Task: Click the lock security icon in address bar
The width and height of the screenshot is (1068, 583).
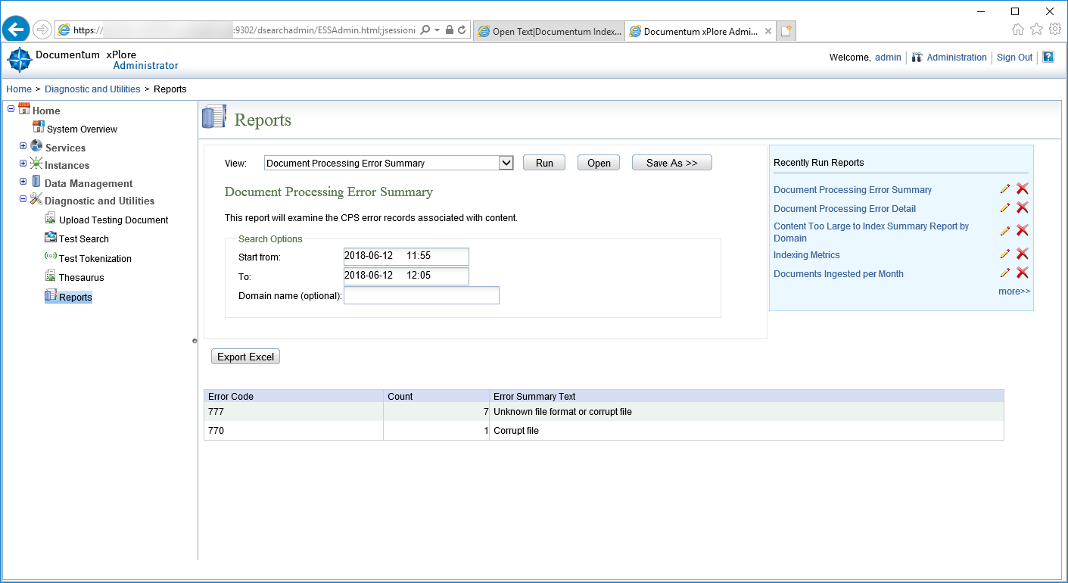Action: (450, 30)
